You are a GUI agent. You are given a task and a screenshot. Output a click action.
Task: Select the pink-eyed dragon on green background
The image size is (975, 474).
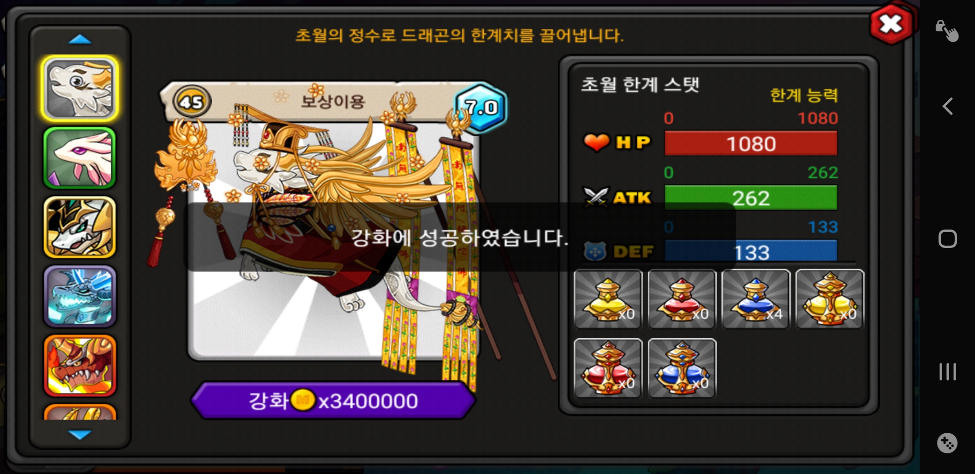pos(79,158)
